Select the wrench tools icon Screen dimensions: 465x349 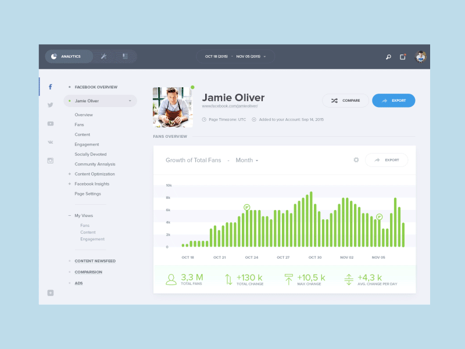103,56
